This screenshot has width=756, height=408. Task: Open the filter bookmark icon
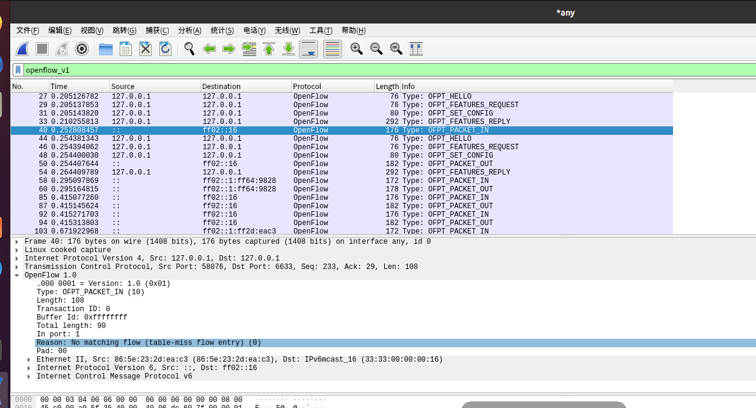[18, 70]
